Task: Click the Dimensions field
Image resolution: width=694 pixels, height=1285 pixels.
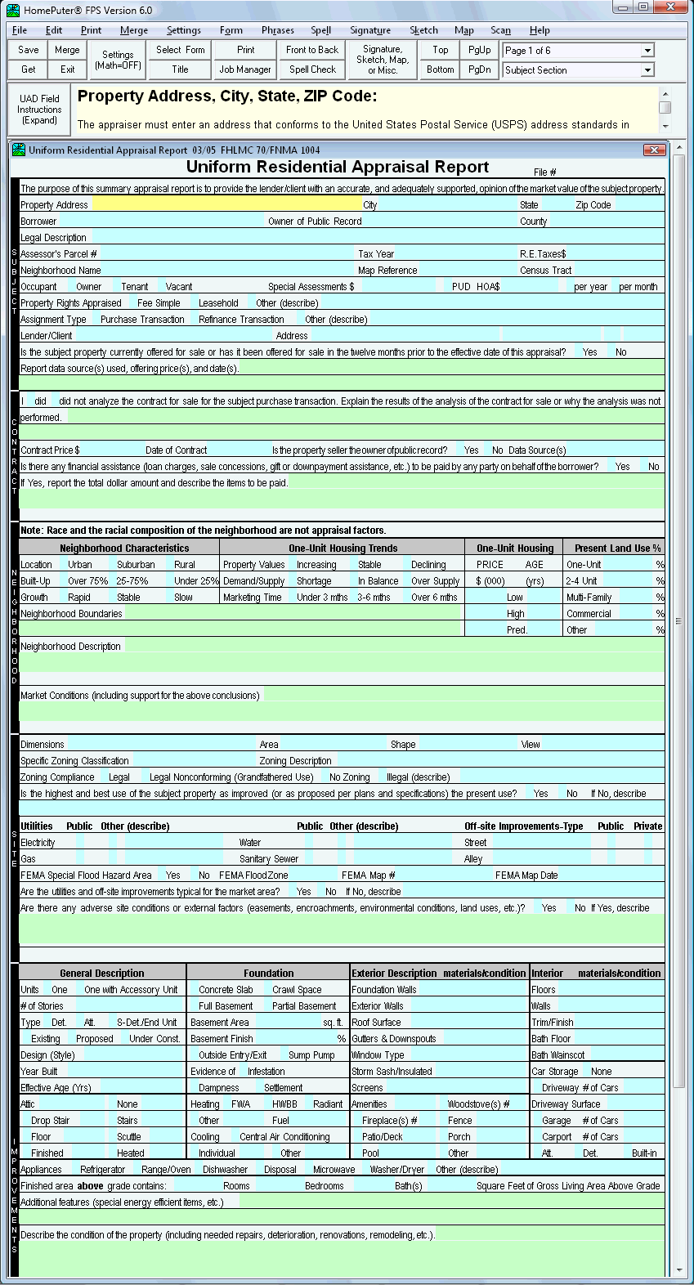Action: point(161,744)
